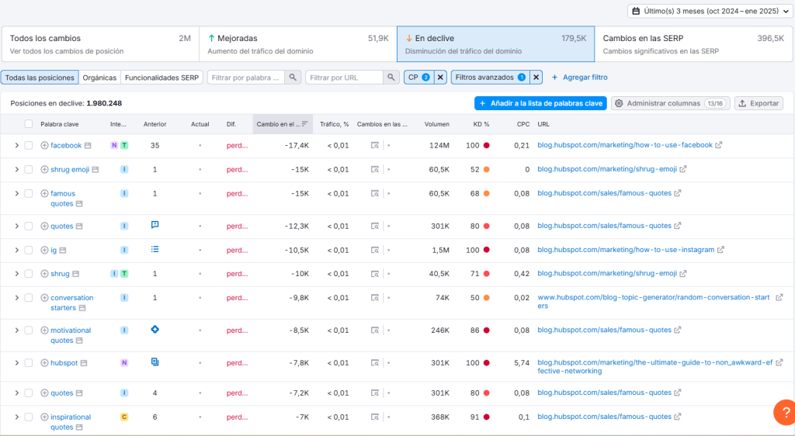This screenshot has height=436, width=795.
Task: Click into the 'Filtrar por URL' input field
Action: click(344, 78)
